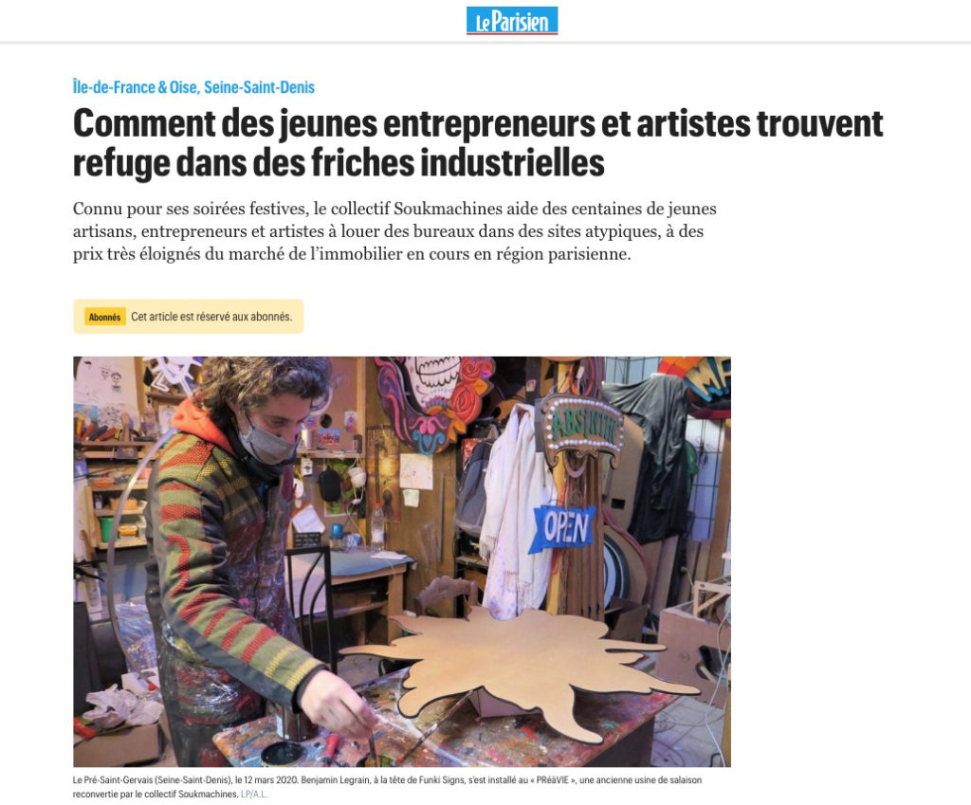
Task: Click the headline about friches industrielles
Action: tap(478, 143)
